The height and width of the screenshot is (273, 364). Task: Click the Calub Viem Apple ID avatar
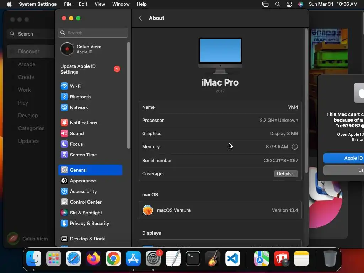tap(67, 49)
